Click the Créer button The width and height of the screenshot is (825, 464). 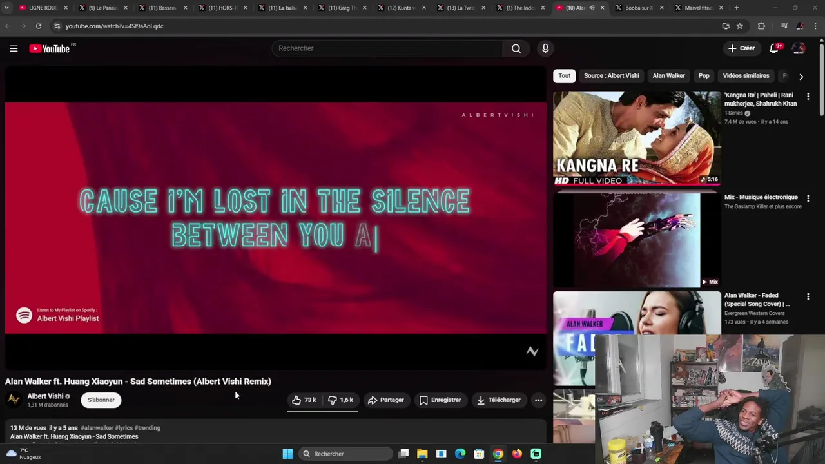(741, 48)
